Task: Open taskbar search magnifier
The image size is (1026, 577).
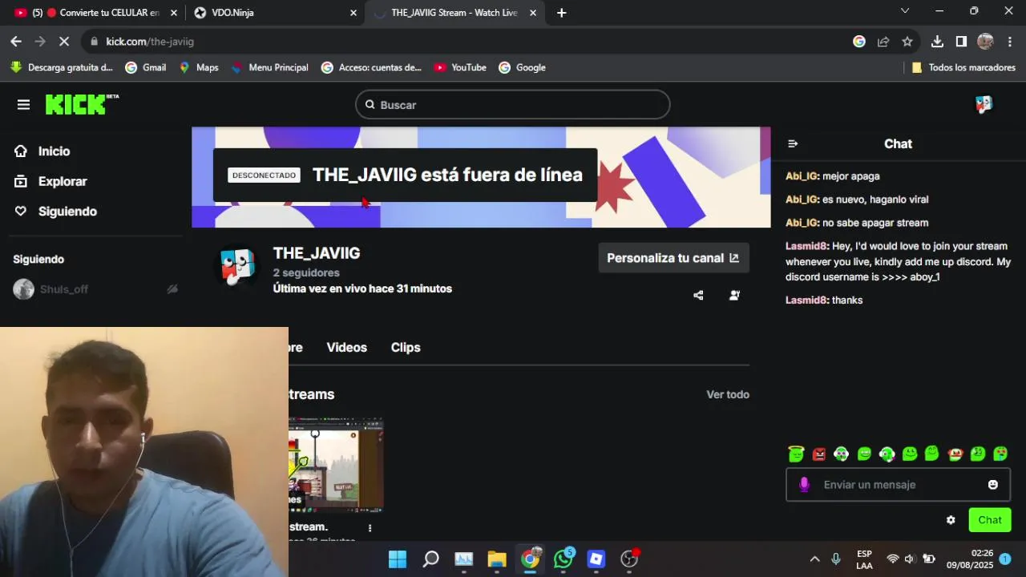Action: tap(430, 559)
